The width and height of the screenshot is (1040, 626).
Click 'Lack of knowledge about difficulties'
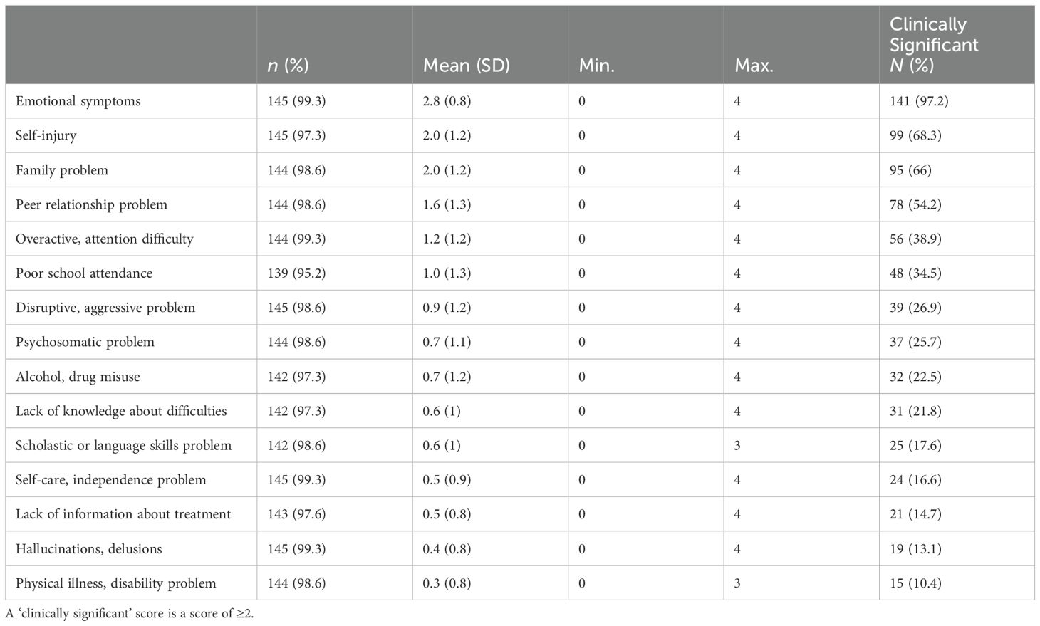pos(121,411)
